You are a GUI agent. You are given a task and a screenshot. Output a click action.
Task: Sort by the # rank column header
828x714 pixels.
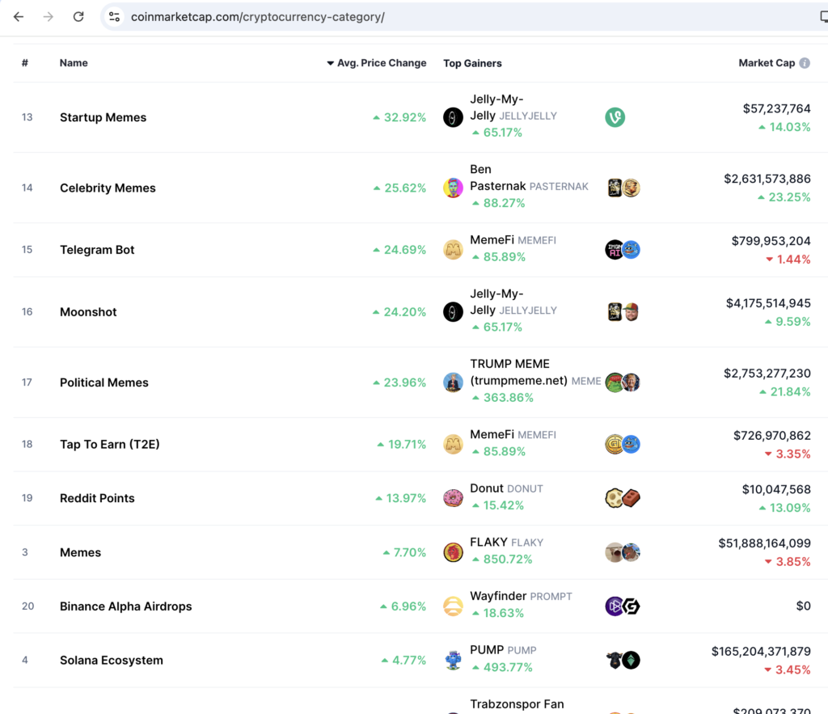tap(25, 63)
